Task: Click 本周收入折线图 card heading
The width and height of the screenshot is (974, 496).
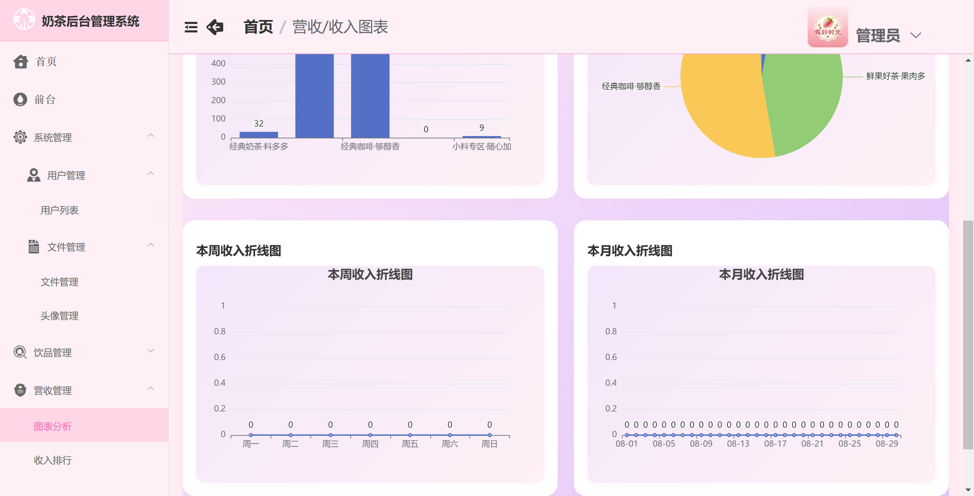Action: [x=238, y=251]
